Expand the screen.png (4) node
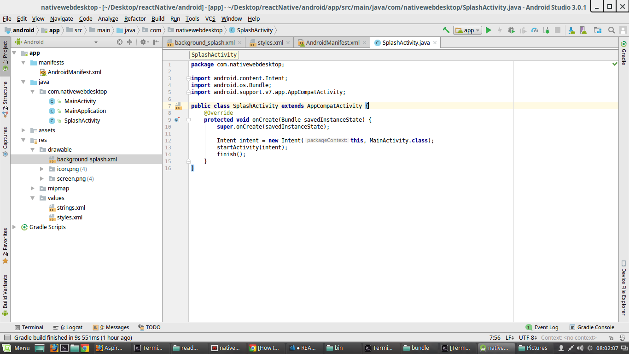The image size is (629, 354). coord(42,179)
